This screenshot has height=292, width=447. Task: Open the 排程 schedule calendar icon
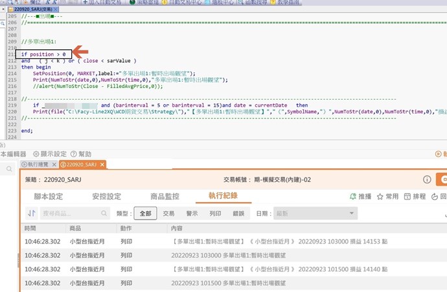click(406, 196)
